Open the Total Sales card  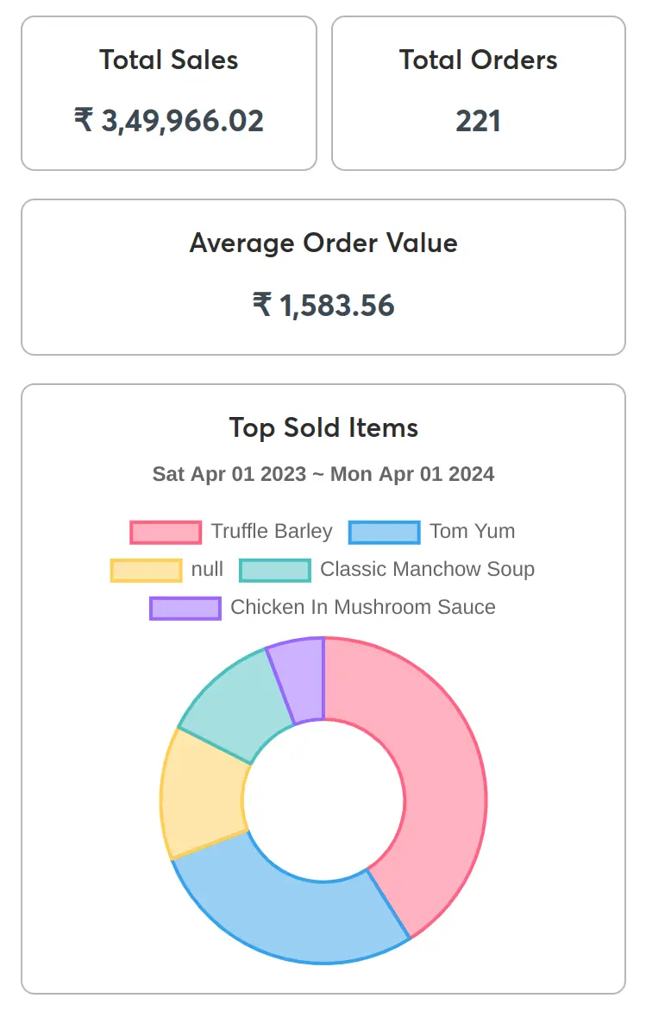169,92
